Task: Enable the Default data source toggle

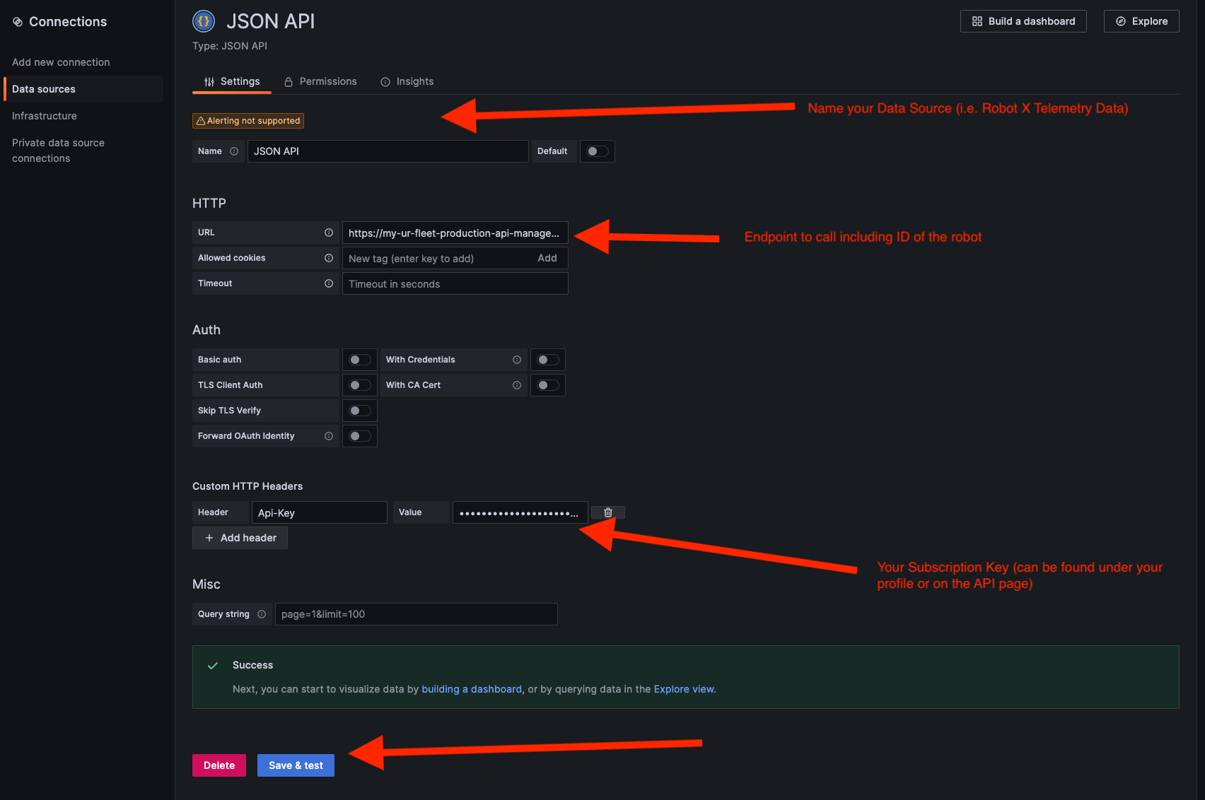Action: 597,151
